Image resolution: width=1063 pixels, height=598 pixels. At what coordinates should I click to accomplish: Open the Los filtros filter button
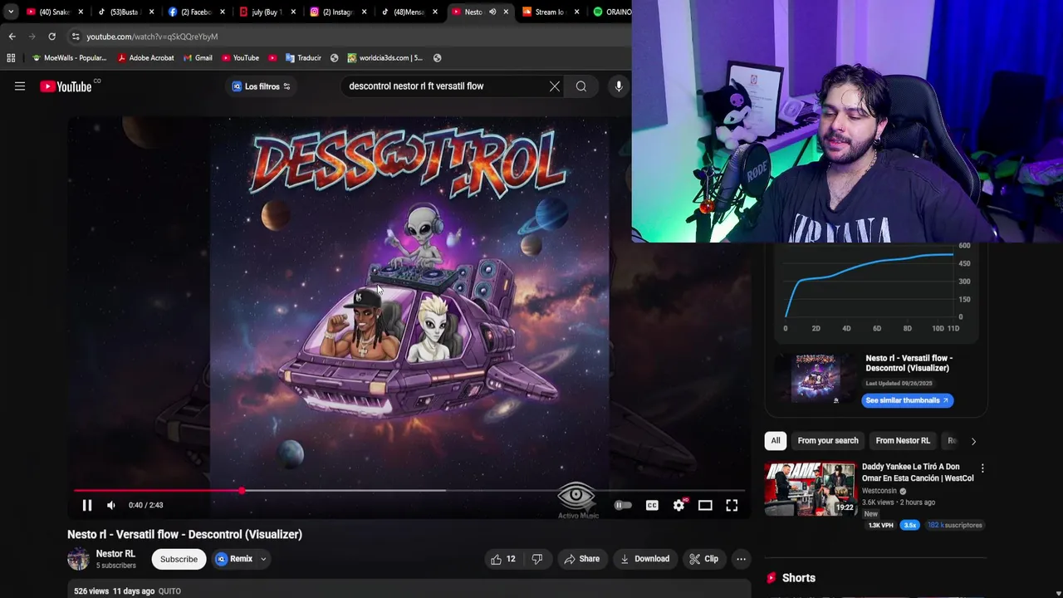[261, 86]
